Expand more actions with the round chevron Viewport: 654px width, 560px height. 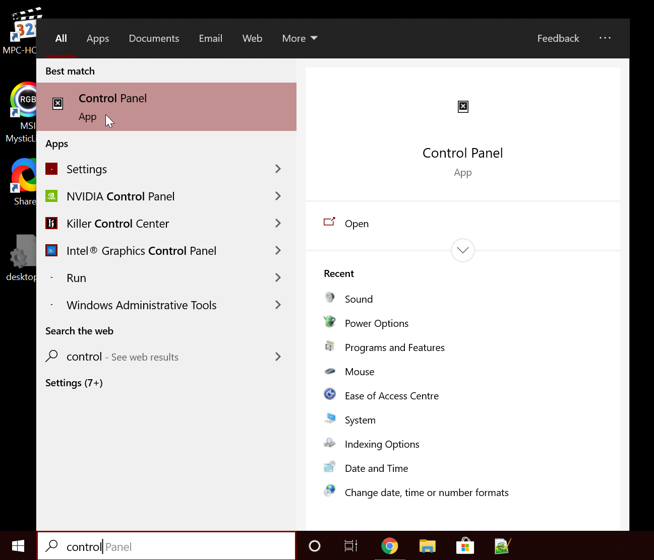(x=463, y=250)
